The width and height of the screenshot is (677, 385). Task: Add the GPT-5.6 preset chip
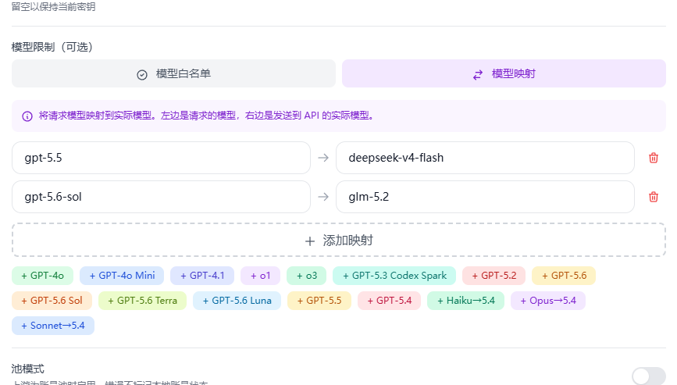(564, 276)
